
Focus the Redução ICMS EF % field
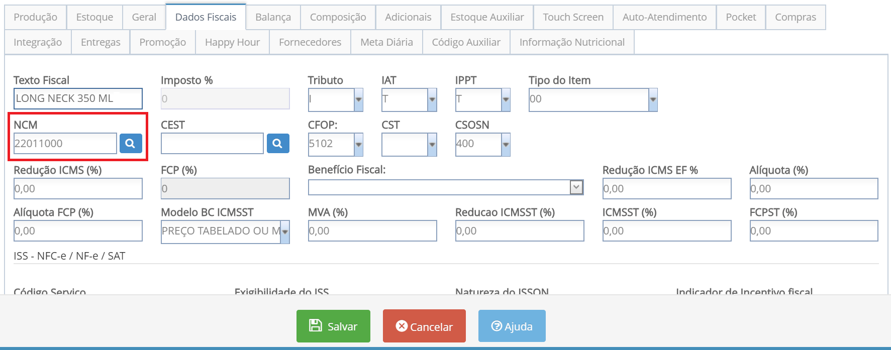667,189
